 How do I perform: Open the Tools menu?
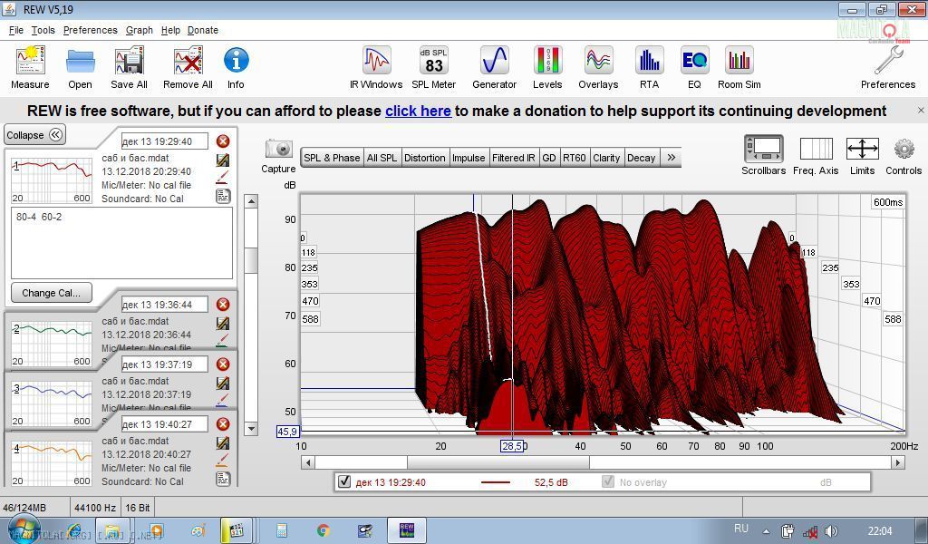tap(43, 30)
